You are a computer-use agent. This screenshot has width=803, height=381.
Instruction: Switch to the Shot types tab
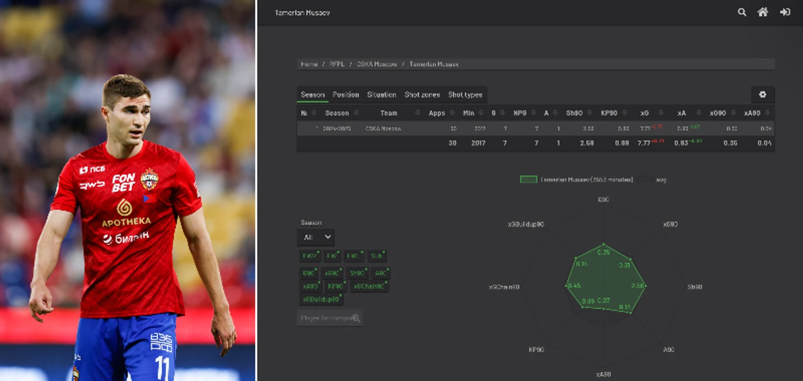click(465, 94)
